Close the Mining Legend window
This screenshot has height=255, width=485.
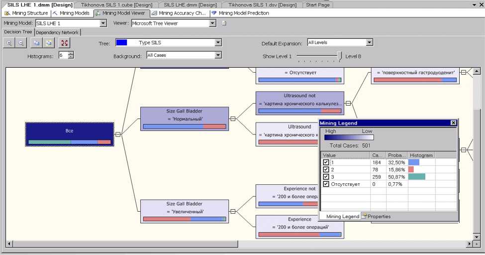[454, 123]
